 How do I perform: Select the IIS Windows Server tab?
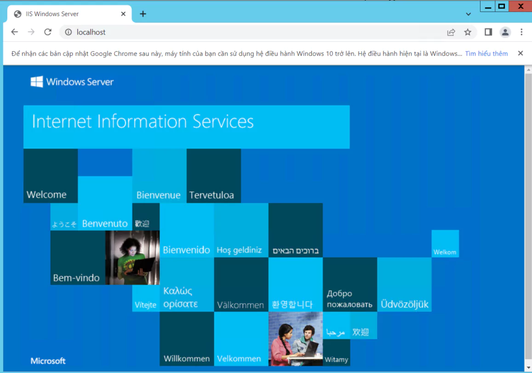pyautogui.click(x=69, y=14)
